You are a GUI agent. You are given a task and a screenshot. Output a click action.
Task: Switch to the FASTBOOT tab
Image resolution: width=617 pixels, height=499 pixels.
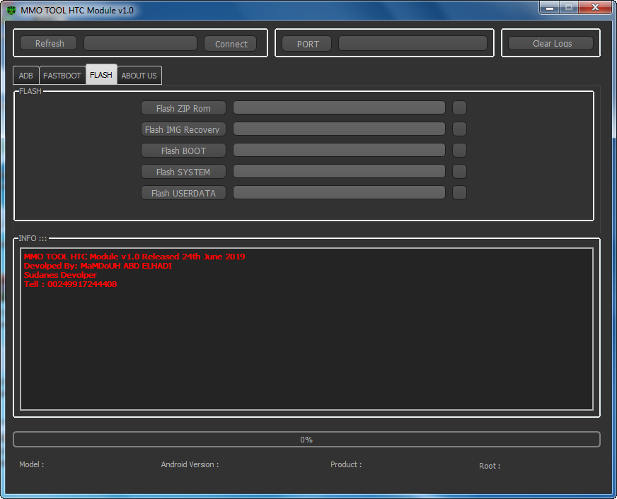point(62,76)
